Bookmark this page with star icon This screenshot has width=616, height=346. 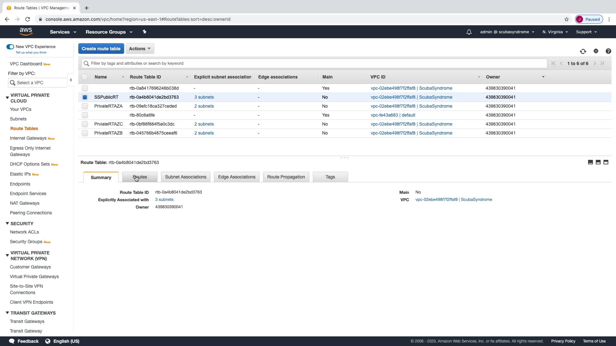[566, 19]
